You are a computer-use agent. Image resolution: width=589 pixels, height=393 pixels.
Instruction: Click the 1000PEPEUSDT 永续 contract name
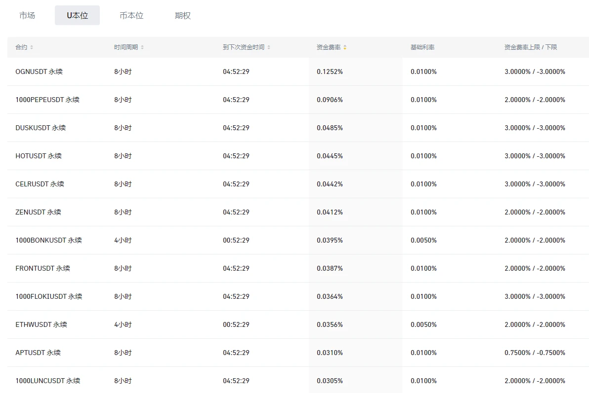pos(47,100)
